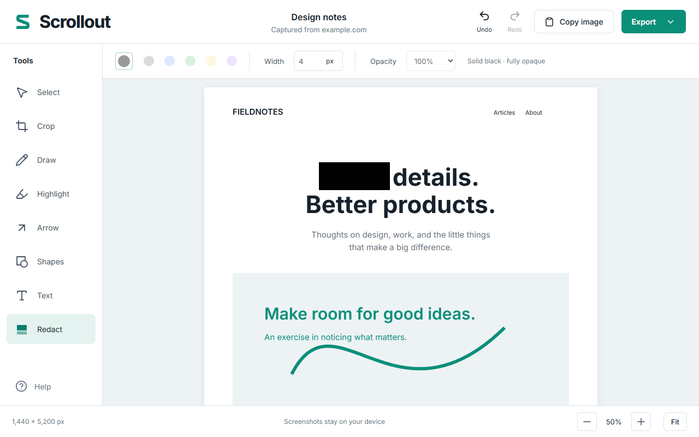Click 'Solid black · fully opaque' status text
This screenshot has width=699, height=437.
tap(506, 61)
